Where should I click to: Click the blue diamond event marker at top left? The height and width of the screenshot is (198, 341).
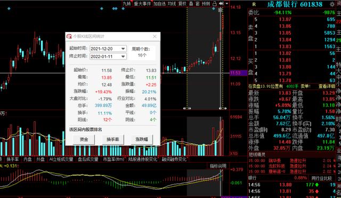coord(9,9)
